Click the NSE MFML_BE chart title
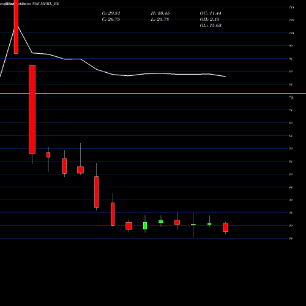306x306 pixels. (x=45, y=4)
